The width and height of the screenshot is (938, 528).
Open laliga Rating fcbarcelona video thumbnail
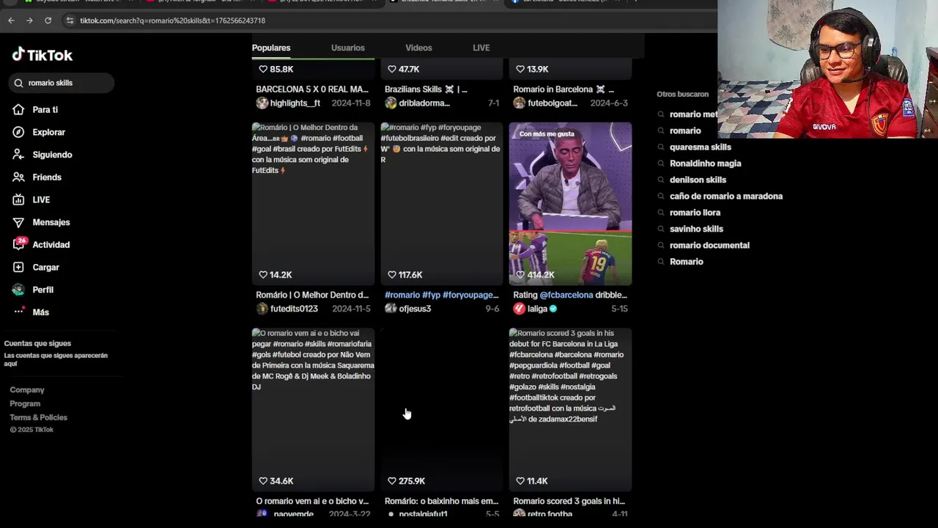click(570, 204)
